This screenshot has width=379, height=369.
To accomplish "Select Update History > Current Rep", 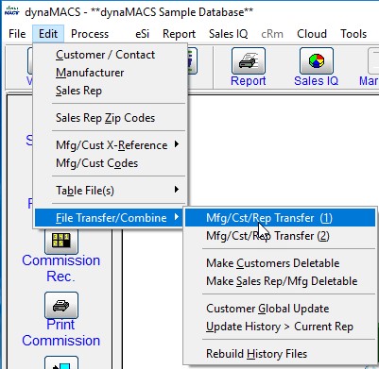I will (x=281, y=327).
